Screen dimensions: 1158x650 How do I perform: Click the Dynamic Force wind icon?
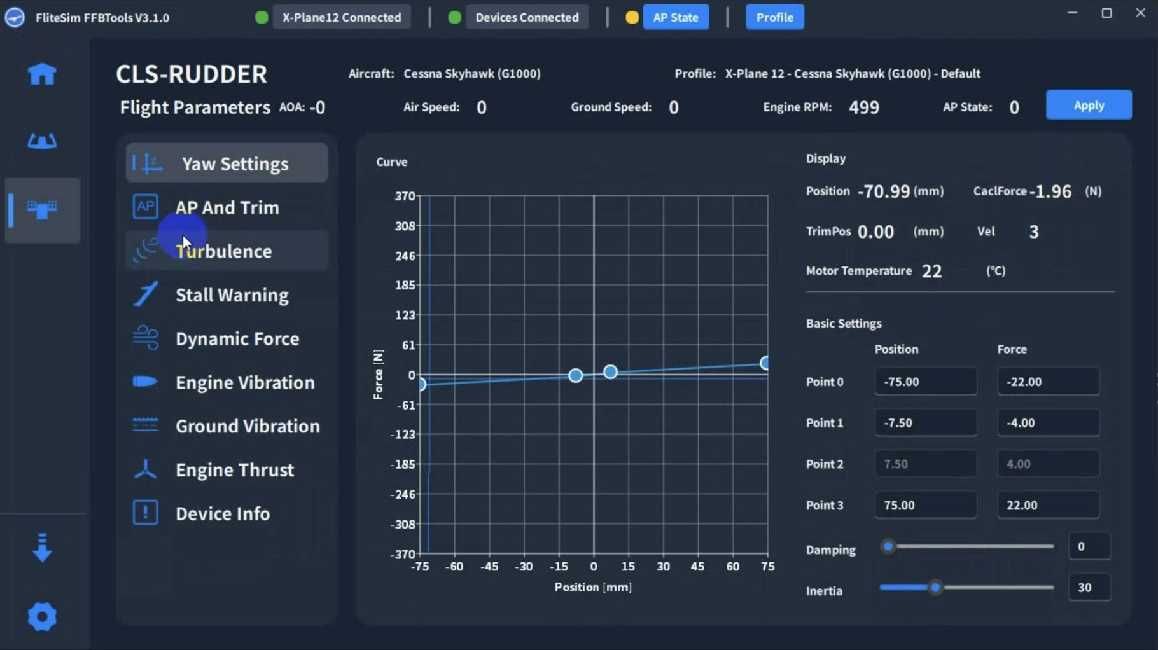tap(145, 338)
